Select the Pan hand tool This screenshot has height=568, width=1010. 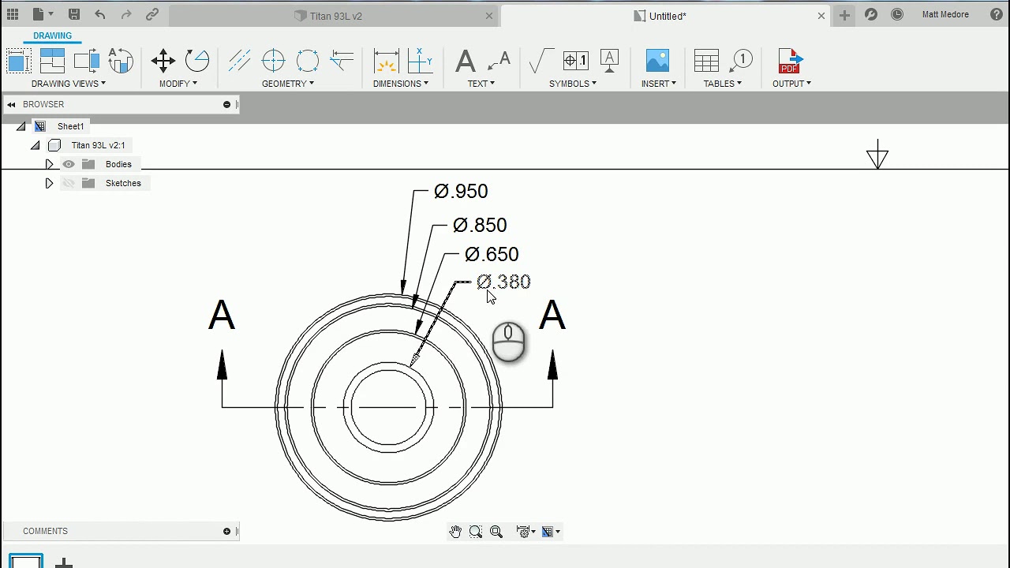[x=455, y=532]
